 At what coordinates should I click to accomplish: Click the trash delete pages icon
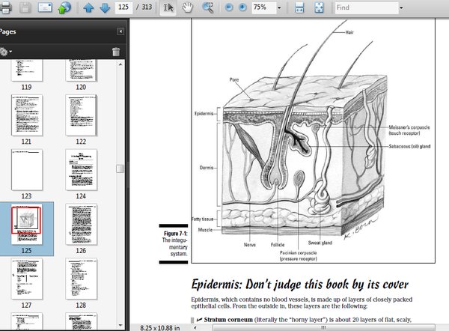pyautogui.click(x=116, y=52)
